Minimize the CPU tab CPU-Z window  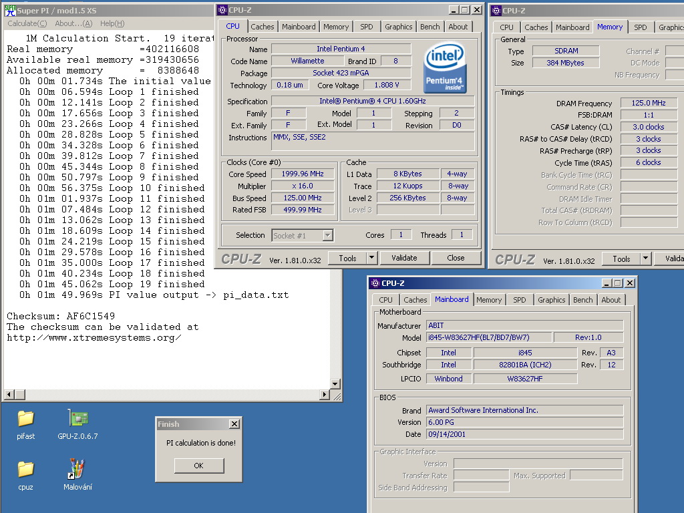click(x=454, y=9)
